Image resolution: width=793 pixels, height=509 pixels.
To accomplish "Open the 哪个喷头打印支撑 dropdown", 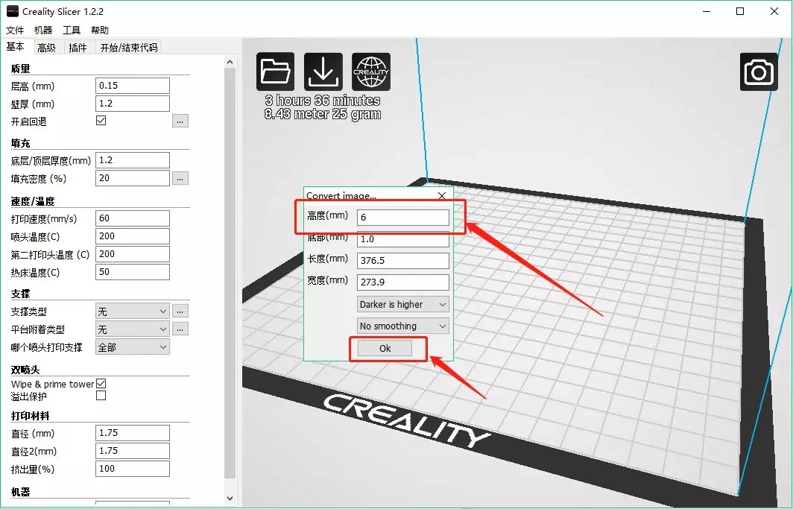I will coord(133,347).
